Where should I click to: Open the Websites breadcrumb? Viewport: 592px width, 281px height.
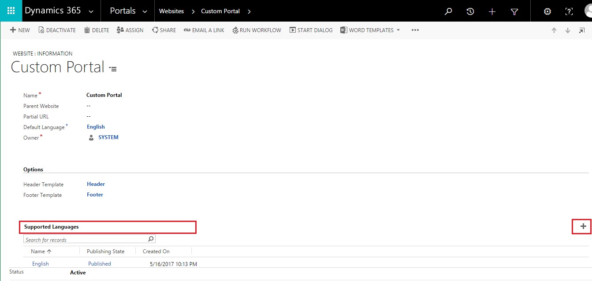pos(171,11)
